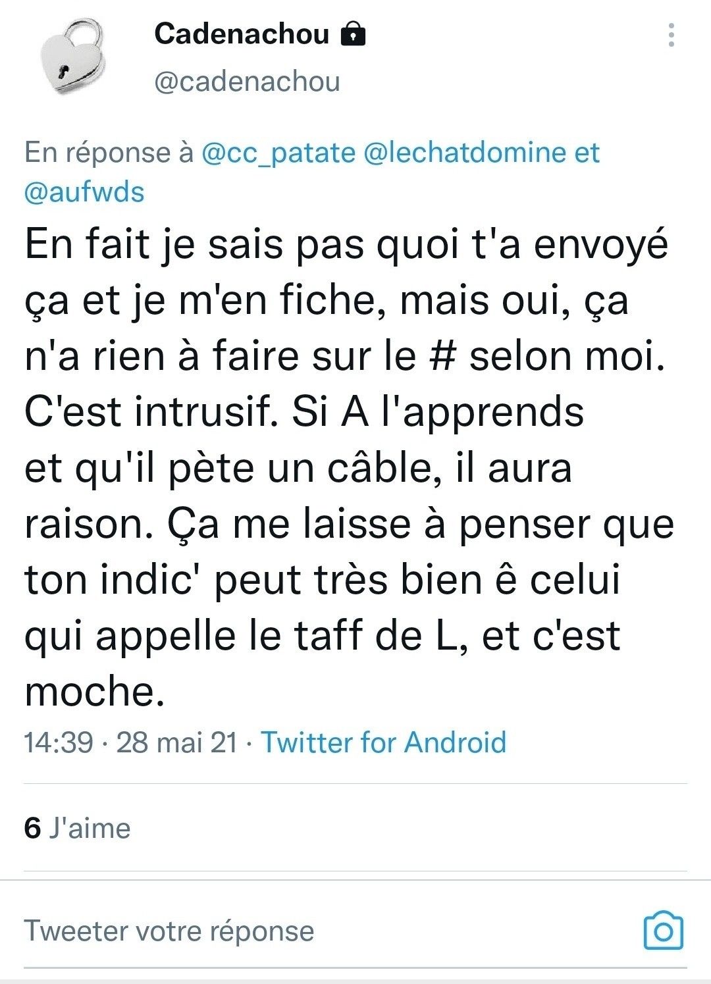
Task: Open the Cadenachou display name profile
Action: (242, 34)
